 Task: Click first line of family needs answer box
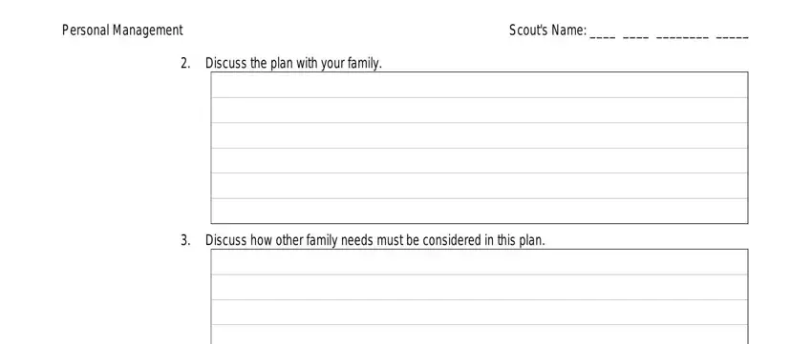(480, 262)
